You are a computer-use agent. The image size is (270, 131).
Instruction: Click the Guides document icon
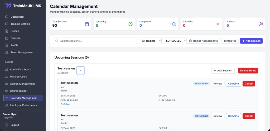coord(7,31)
